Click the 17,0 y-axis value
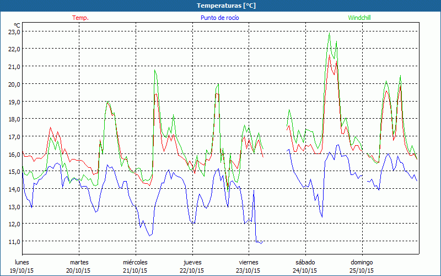 [x=14, y=136]
